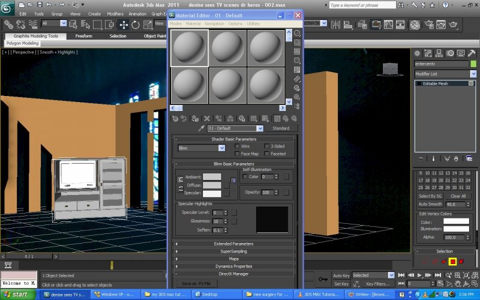
Task: Enable the Faceted checkbox
Action: tap(266, 154)
